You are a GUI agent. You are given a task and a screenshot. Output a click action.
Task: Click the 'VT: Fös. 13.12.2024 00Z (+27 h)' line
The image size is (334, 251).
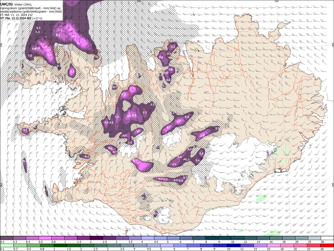pyautogui.click(x=21, y=18)
